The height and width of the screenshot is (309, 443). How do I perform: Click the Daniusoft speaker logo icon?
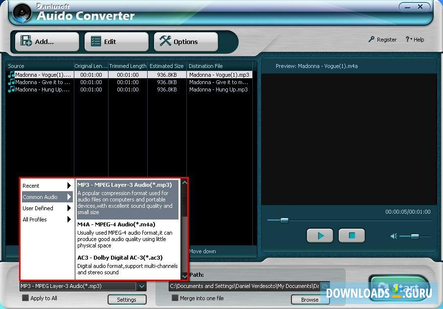[22, 13]
